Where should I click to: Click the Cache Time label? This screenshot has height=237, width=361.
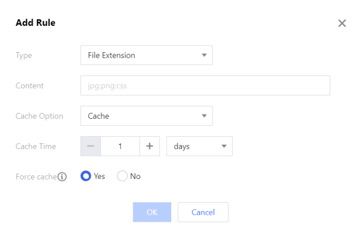(35, 146)
